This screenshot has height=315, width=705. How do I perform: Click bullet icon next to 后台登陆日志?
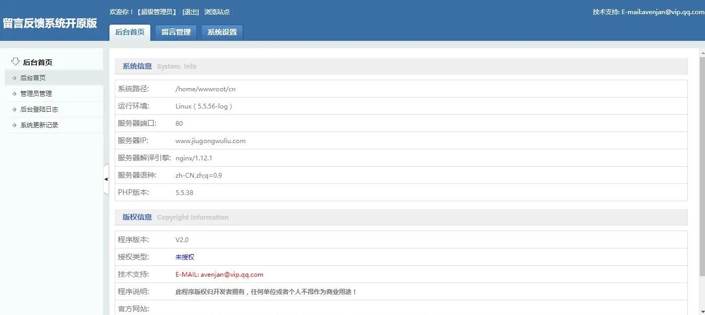[x=14, y=110]
